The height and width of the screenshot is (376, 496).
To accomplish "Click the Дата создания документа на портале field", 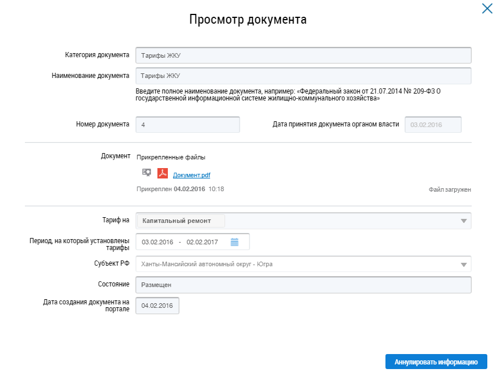I will coord(157,306).
